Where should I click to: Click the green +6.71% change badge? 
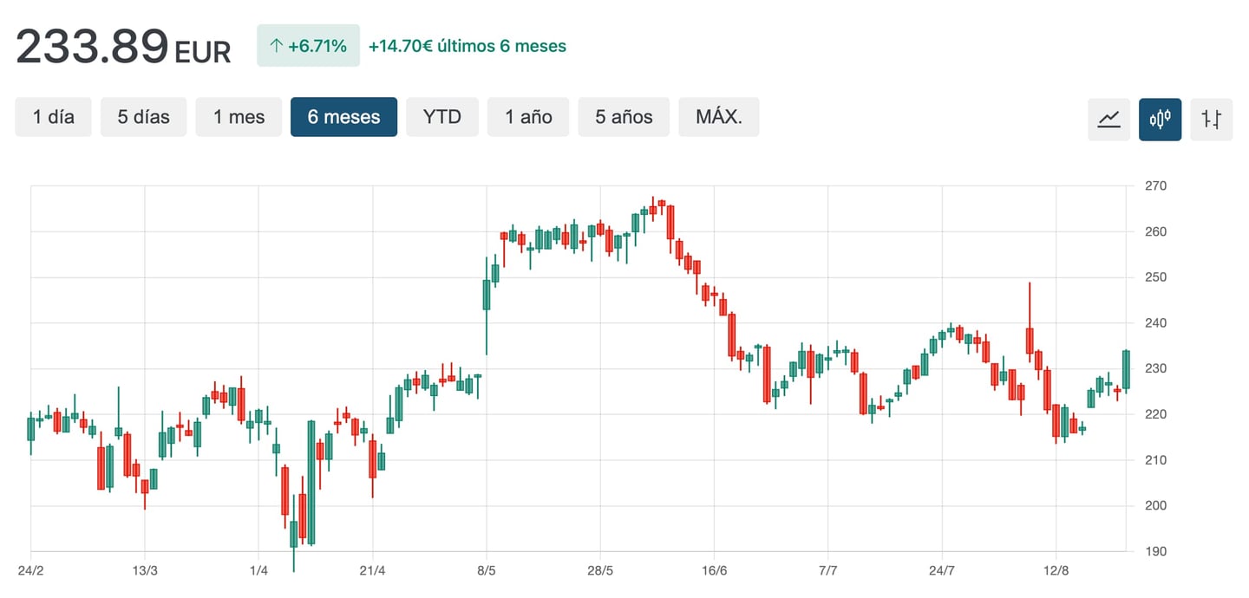(x=308, y=44)
